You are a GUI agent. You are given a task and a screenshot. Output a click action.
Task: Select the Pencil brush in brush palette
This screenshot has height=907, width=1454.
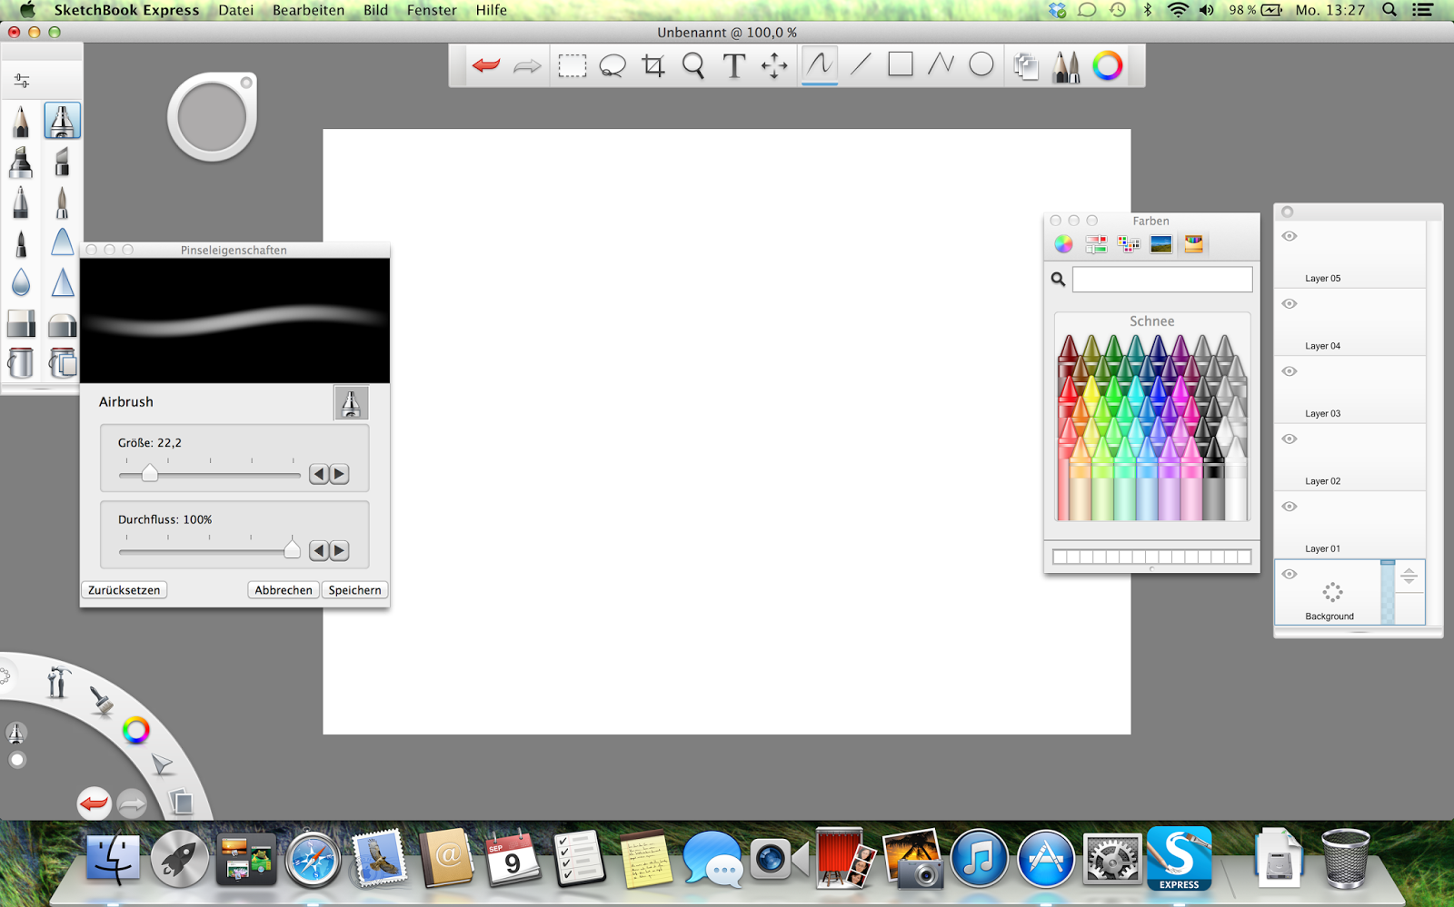21,121
